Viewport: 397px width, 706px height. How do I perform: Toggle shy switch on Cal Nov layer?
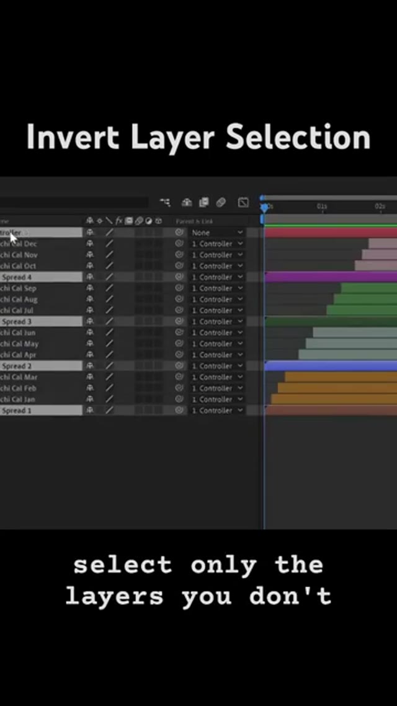click(90, 255)
